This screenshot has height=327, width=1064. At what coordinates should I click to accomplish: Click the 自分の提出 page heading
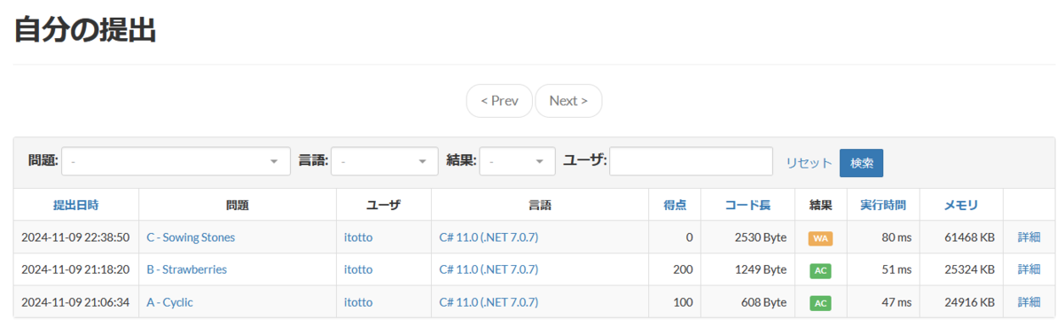pos(85,30)
